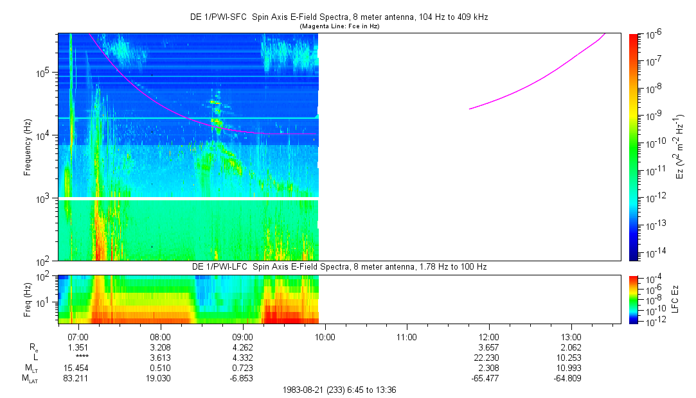Click the 10:00 time axis tick label
Image resolution: width=696 pixels, height=398 pixels.
325,336
